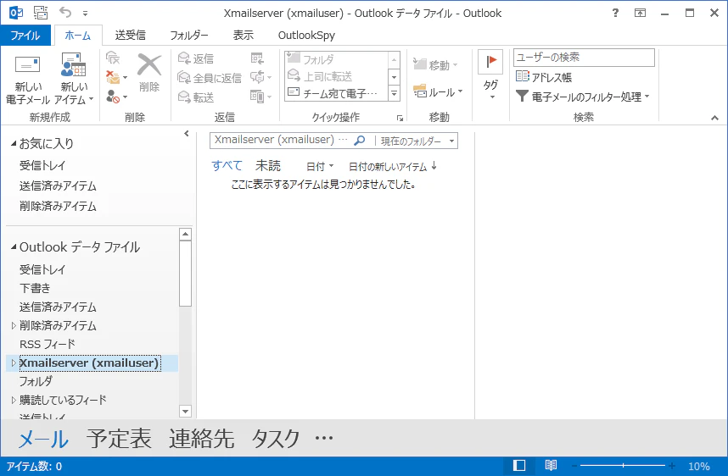Screen dimensions: 728x476
Task: Select favorites 受信トレイ
Action: 42,165
